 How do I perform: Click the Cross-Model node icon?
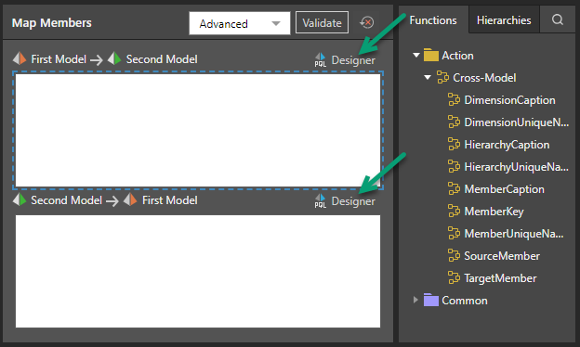[x=442, y=78]
